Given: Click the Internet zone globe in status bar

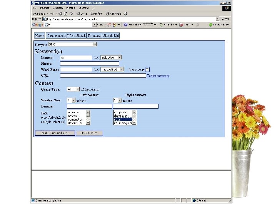Looking at the screenshot, I should [x=194, y=200].
